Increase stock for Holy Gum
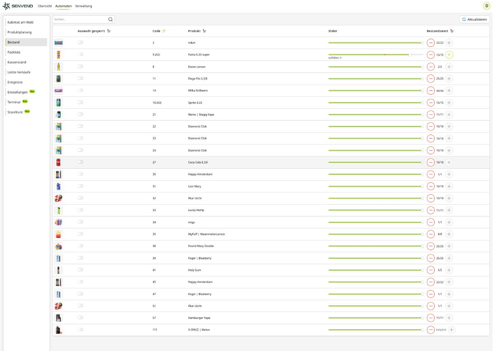 449,270
